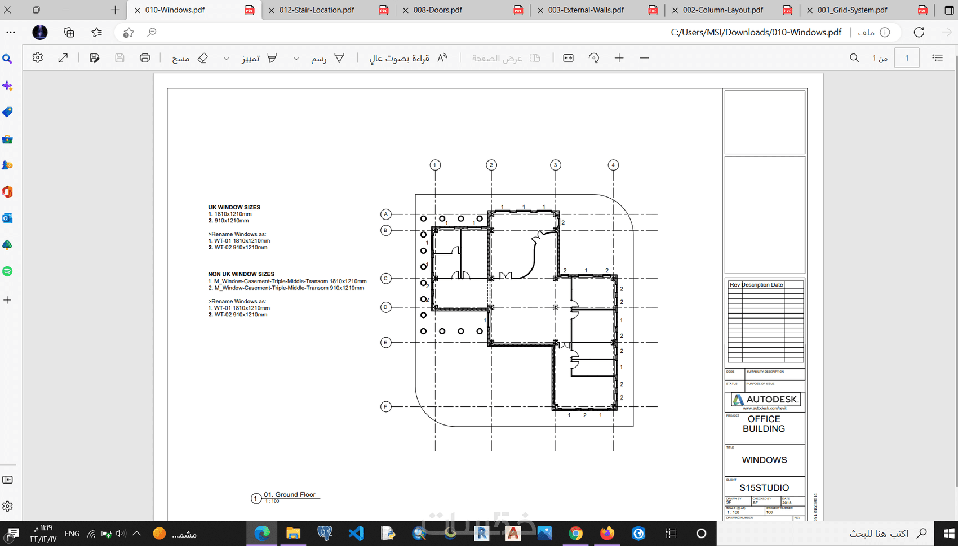Rotate the PDF page
This screenshot has height=546, width=958.
[594, 57]
